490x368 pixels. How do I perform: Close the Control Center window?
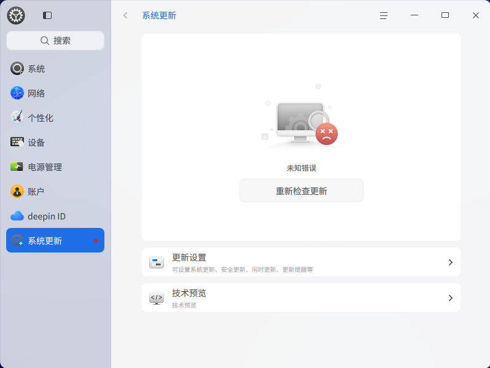[x=476, y=15]
